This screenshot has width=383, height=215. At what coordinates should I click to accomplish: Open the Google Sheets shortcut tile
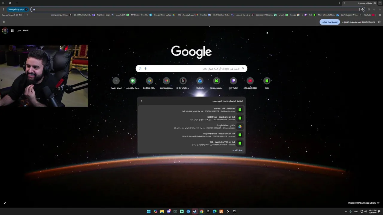(x=133, y=83)
